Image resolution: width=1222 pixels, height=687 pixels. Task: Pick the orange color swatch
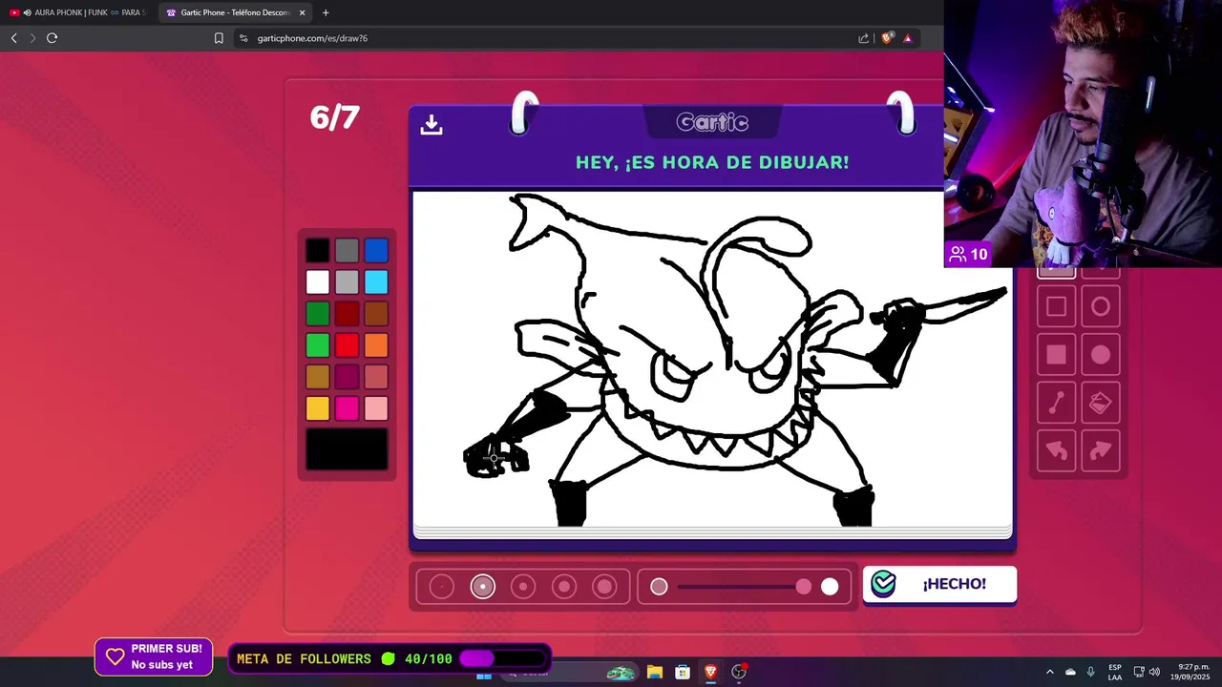click(x=376, y=345)
